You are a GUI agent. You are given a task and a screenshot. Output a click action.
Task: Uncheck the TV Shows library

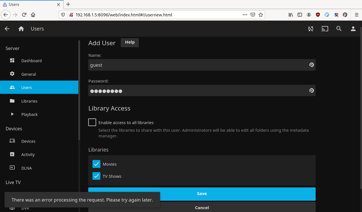[96, 176]
